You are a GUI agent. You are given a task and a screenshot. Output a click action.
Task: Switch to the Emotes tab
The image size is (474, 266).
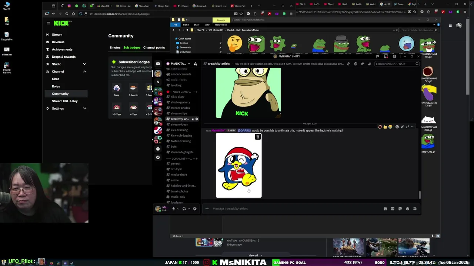coord(115,47)
